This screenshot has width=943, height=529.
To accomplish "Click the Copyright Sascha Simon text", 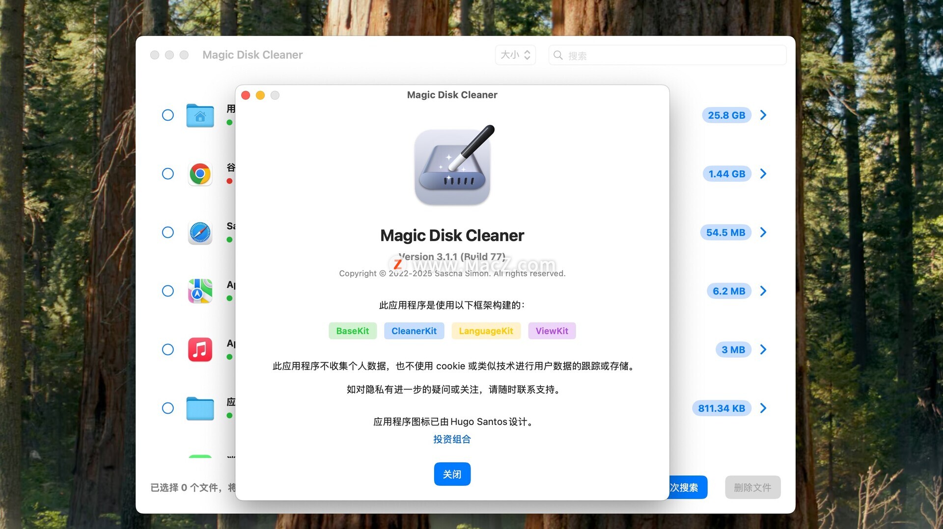I will [452, 273].
